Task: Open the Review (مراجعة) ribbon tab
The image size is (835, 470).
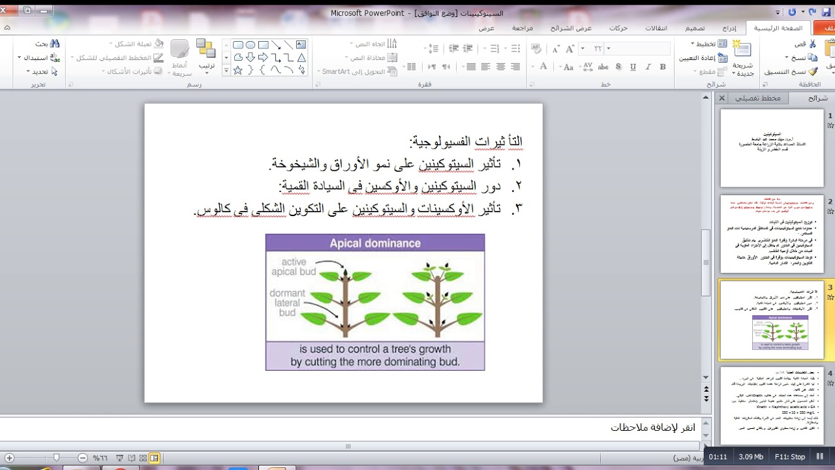Action: coord(523,28)
